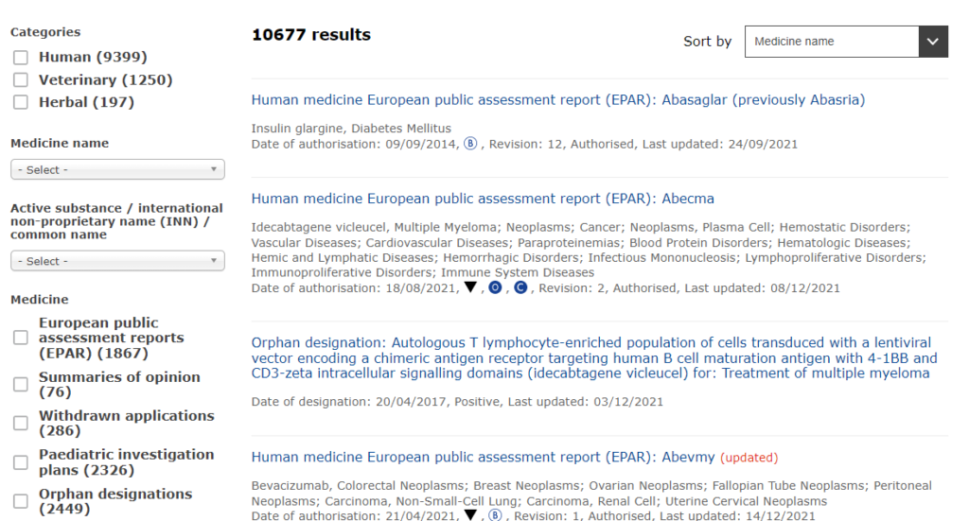
Task: Click the Sort by chevron arrow button
Action: coord(933,42)
